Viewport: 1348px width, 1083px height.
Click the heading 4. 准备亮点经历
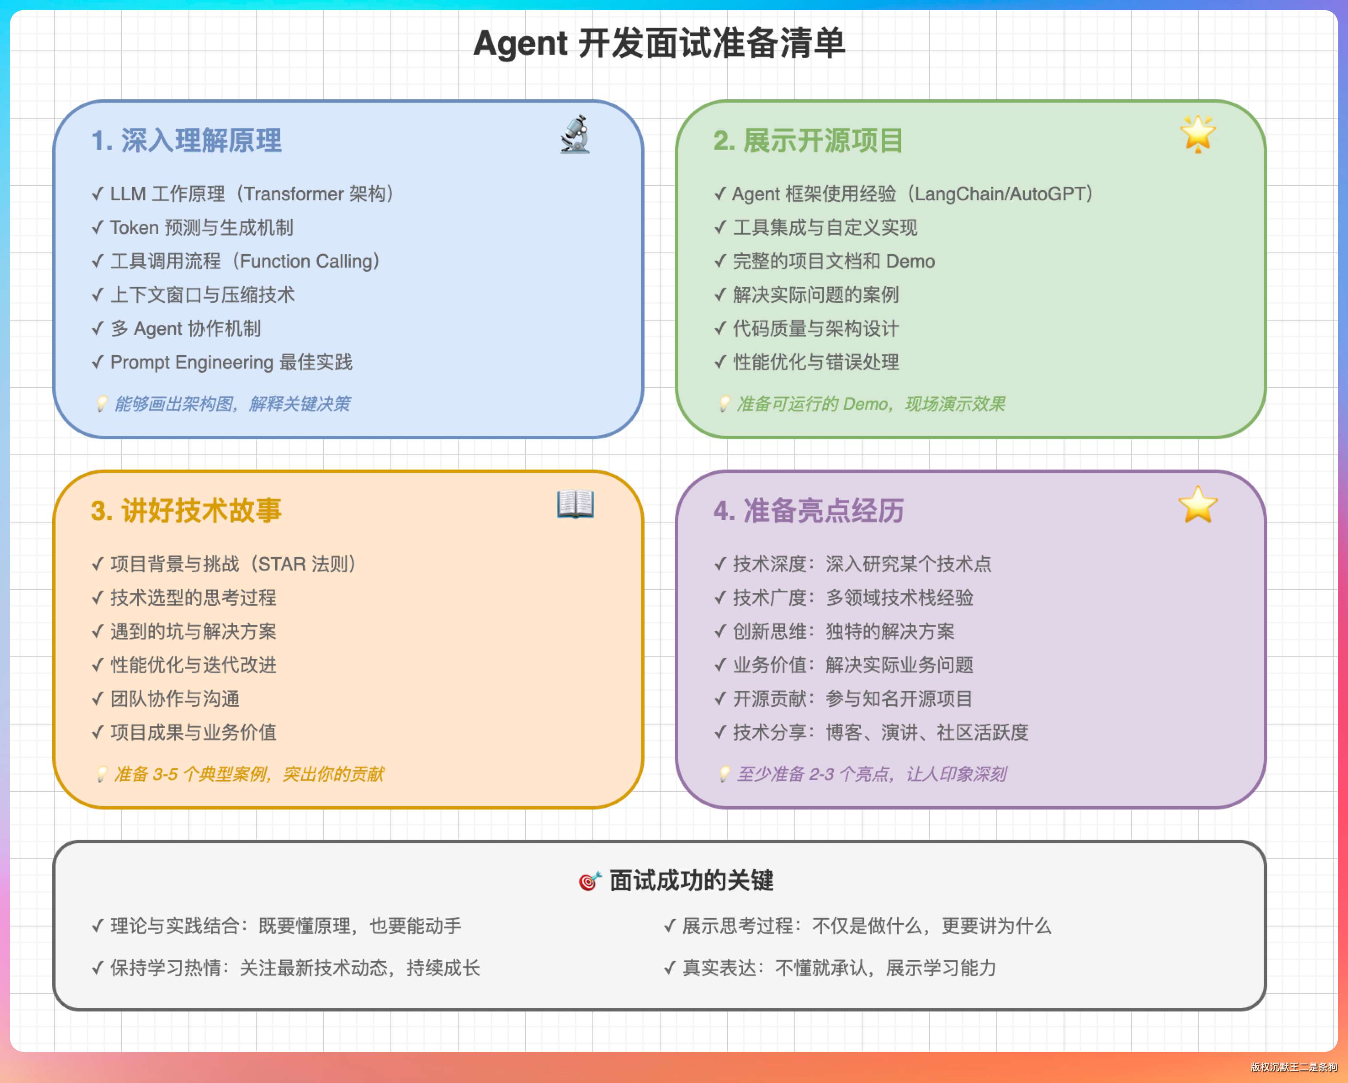[x=808, y=511]
